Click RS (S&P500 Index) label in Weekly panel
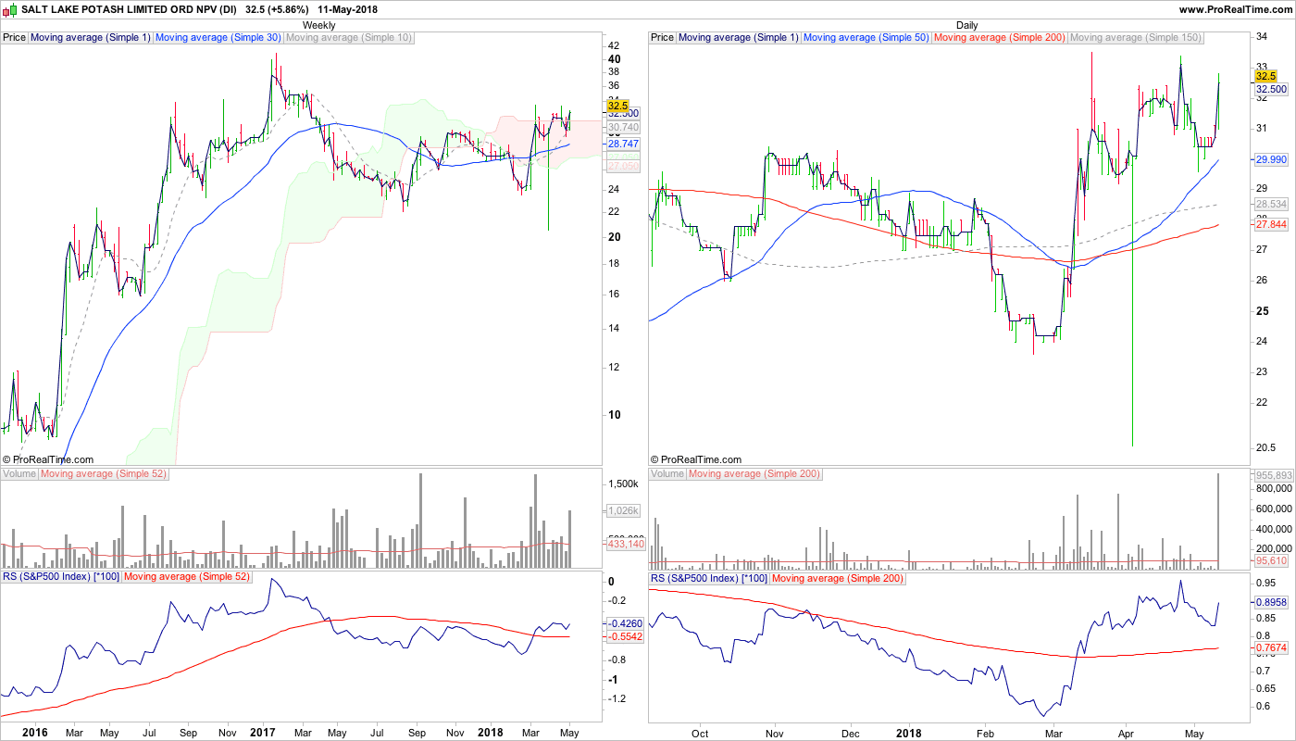 [60, 577]
